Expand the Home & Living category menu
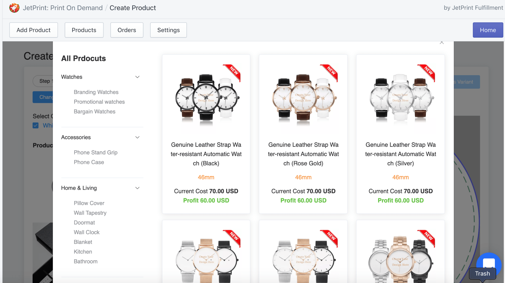Image resolution: width=505 pixels, height=283 pixels. point(137,188)
